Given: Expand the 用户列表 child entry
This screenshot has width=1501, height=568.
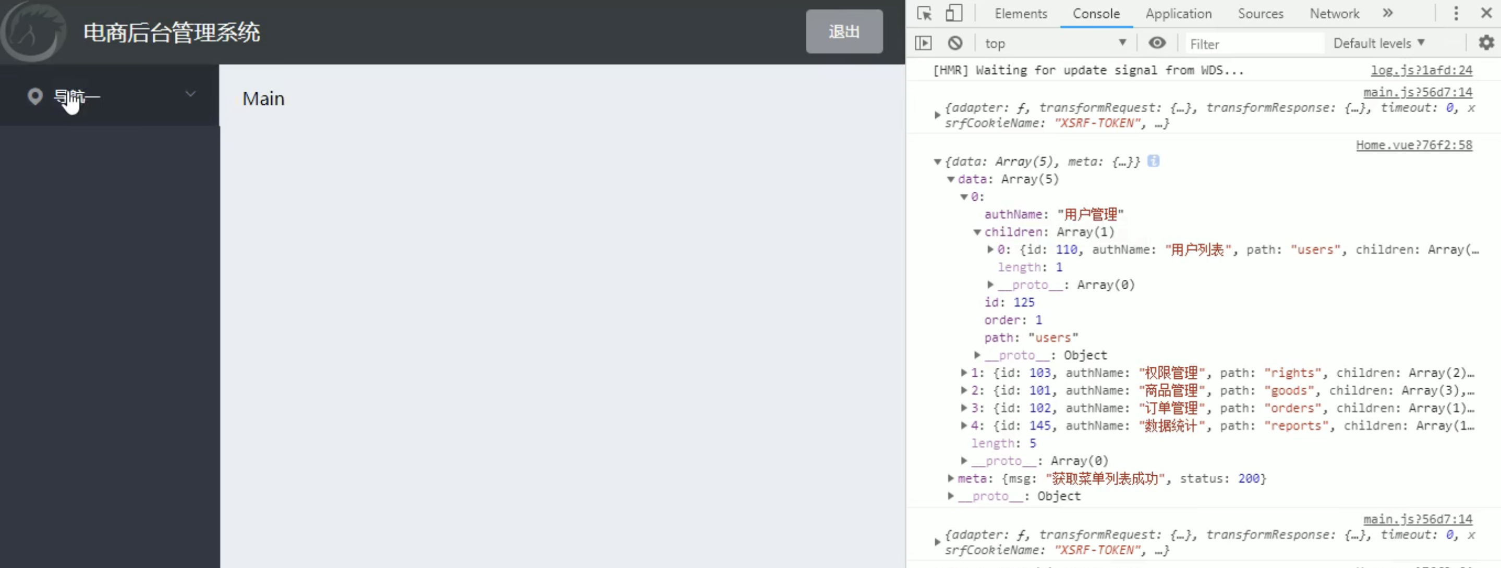Looking at the screenshot, I should [x=990, y=249].
